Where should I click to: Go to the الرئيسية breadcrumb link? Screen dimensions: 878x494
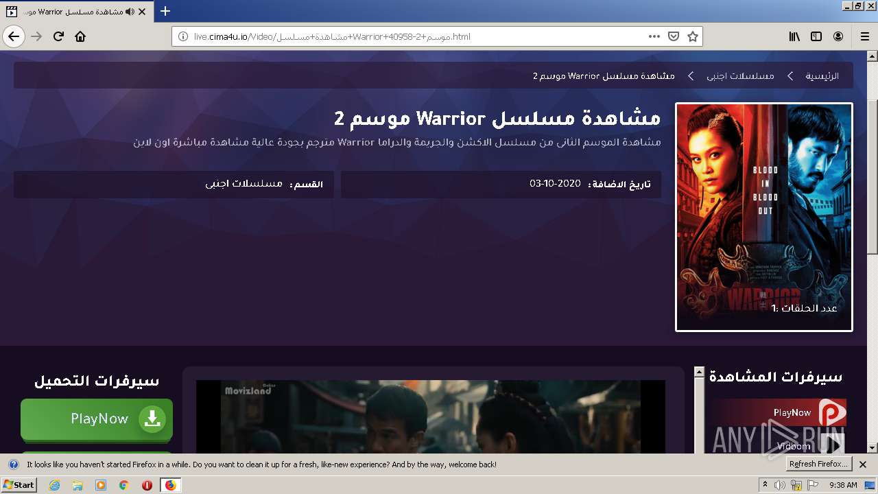coord(822,75)
